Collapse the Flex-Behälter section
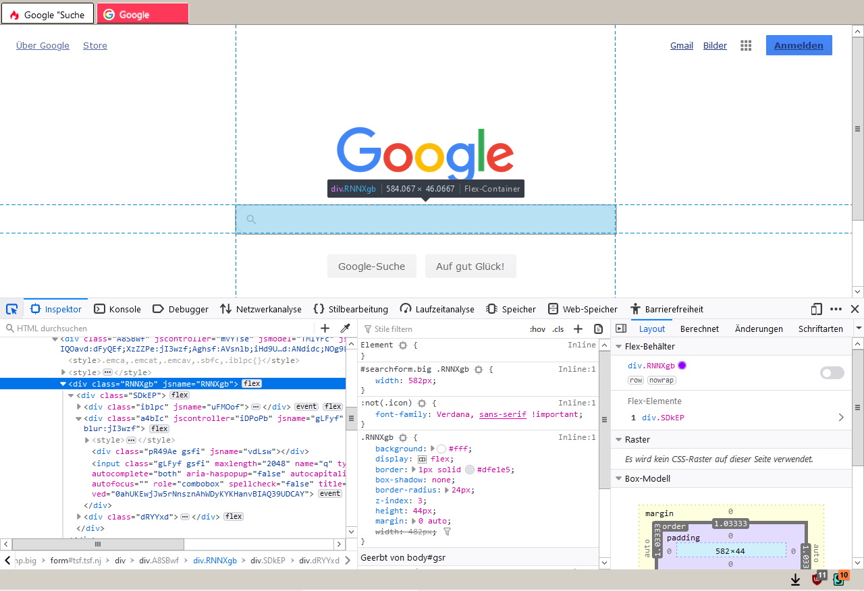The image size is (864, 591). 619,346
